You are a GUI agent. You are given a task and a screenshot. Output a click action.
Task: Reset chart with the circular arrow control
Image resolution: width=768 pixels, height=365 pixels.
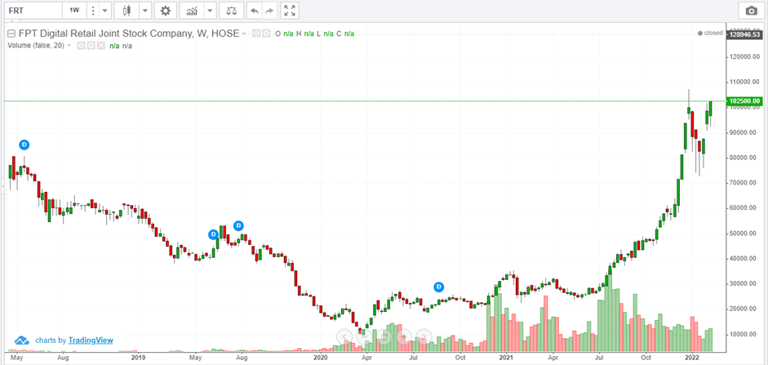pos(384,336)
